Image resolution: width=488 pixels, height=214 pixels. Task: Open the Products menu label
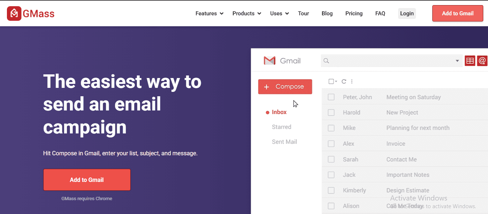click(243, 13)
